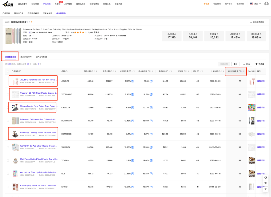Click help icon next to 品牌 header

[x=66, y=71]
